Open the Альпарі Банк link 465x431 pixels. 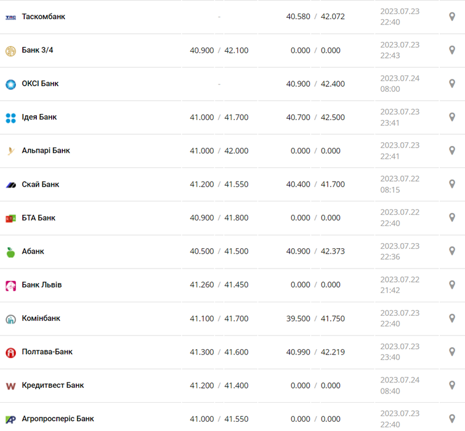click(x=46, y=151)
